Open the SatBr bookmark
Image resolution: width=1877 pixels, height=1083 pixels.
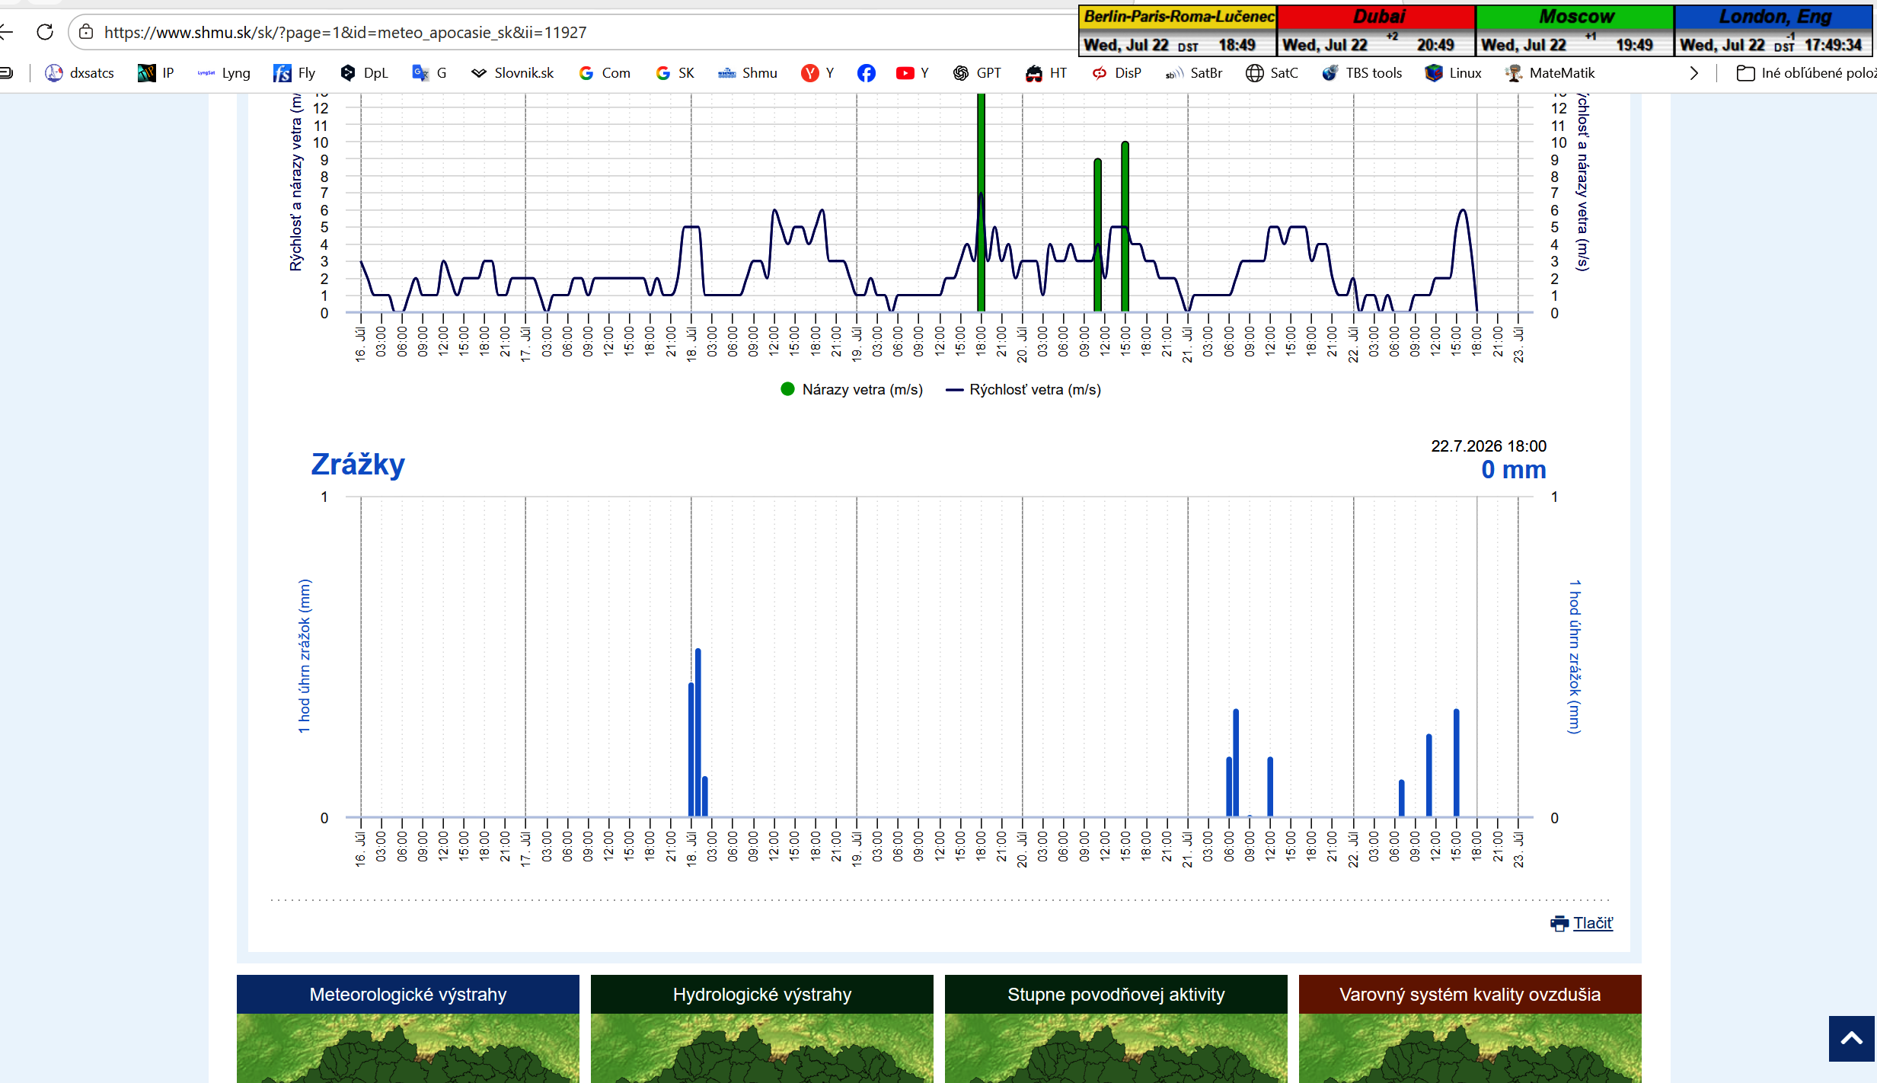coord(1194,73)
